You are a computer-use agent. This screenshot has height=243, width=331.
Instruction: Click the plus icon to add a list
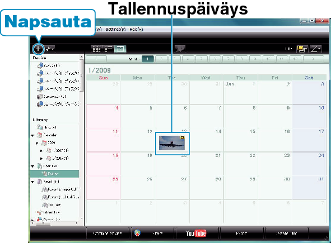(x=38, y=49)
